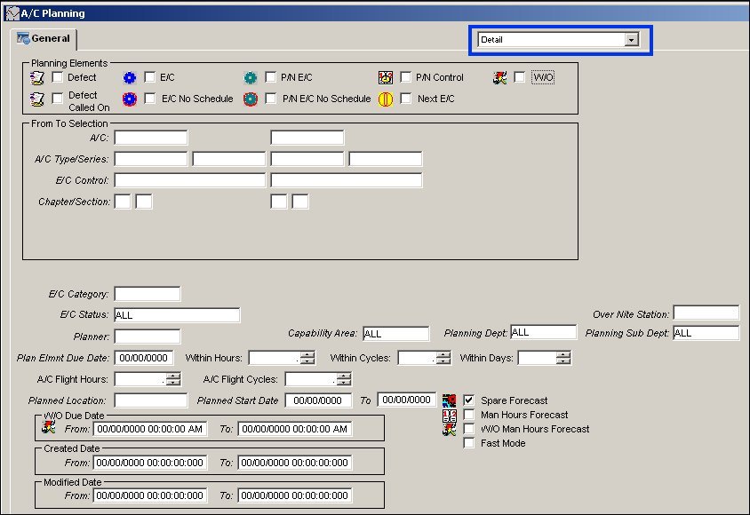Click the A/C Planning title bar icon
This screenshot has height=515, width=750.
12,13
